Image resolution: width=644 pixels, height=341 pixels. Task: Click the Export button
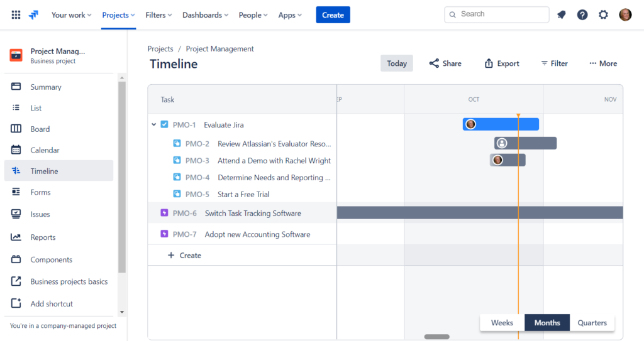[x=501, y=63]
